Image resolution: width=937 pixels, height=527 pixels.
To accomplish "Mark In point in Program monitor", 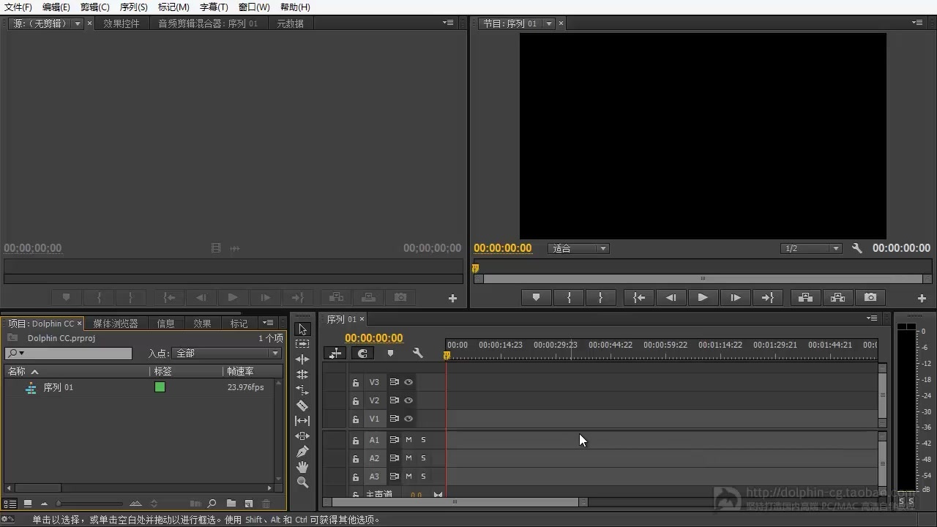I will pyautogui.click(x=569, y=298).
